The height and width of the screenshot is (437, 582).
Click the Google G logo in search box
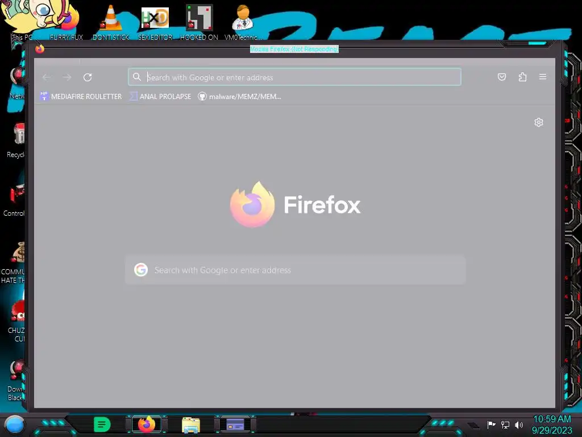click(x=141, y=270)
